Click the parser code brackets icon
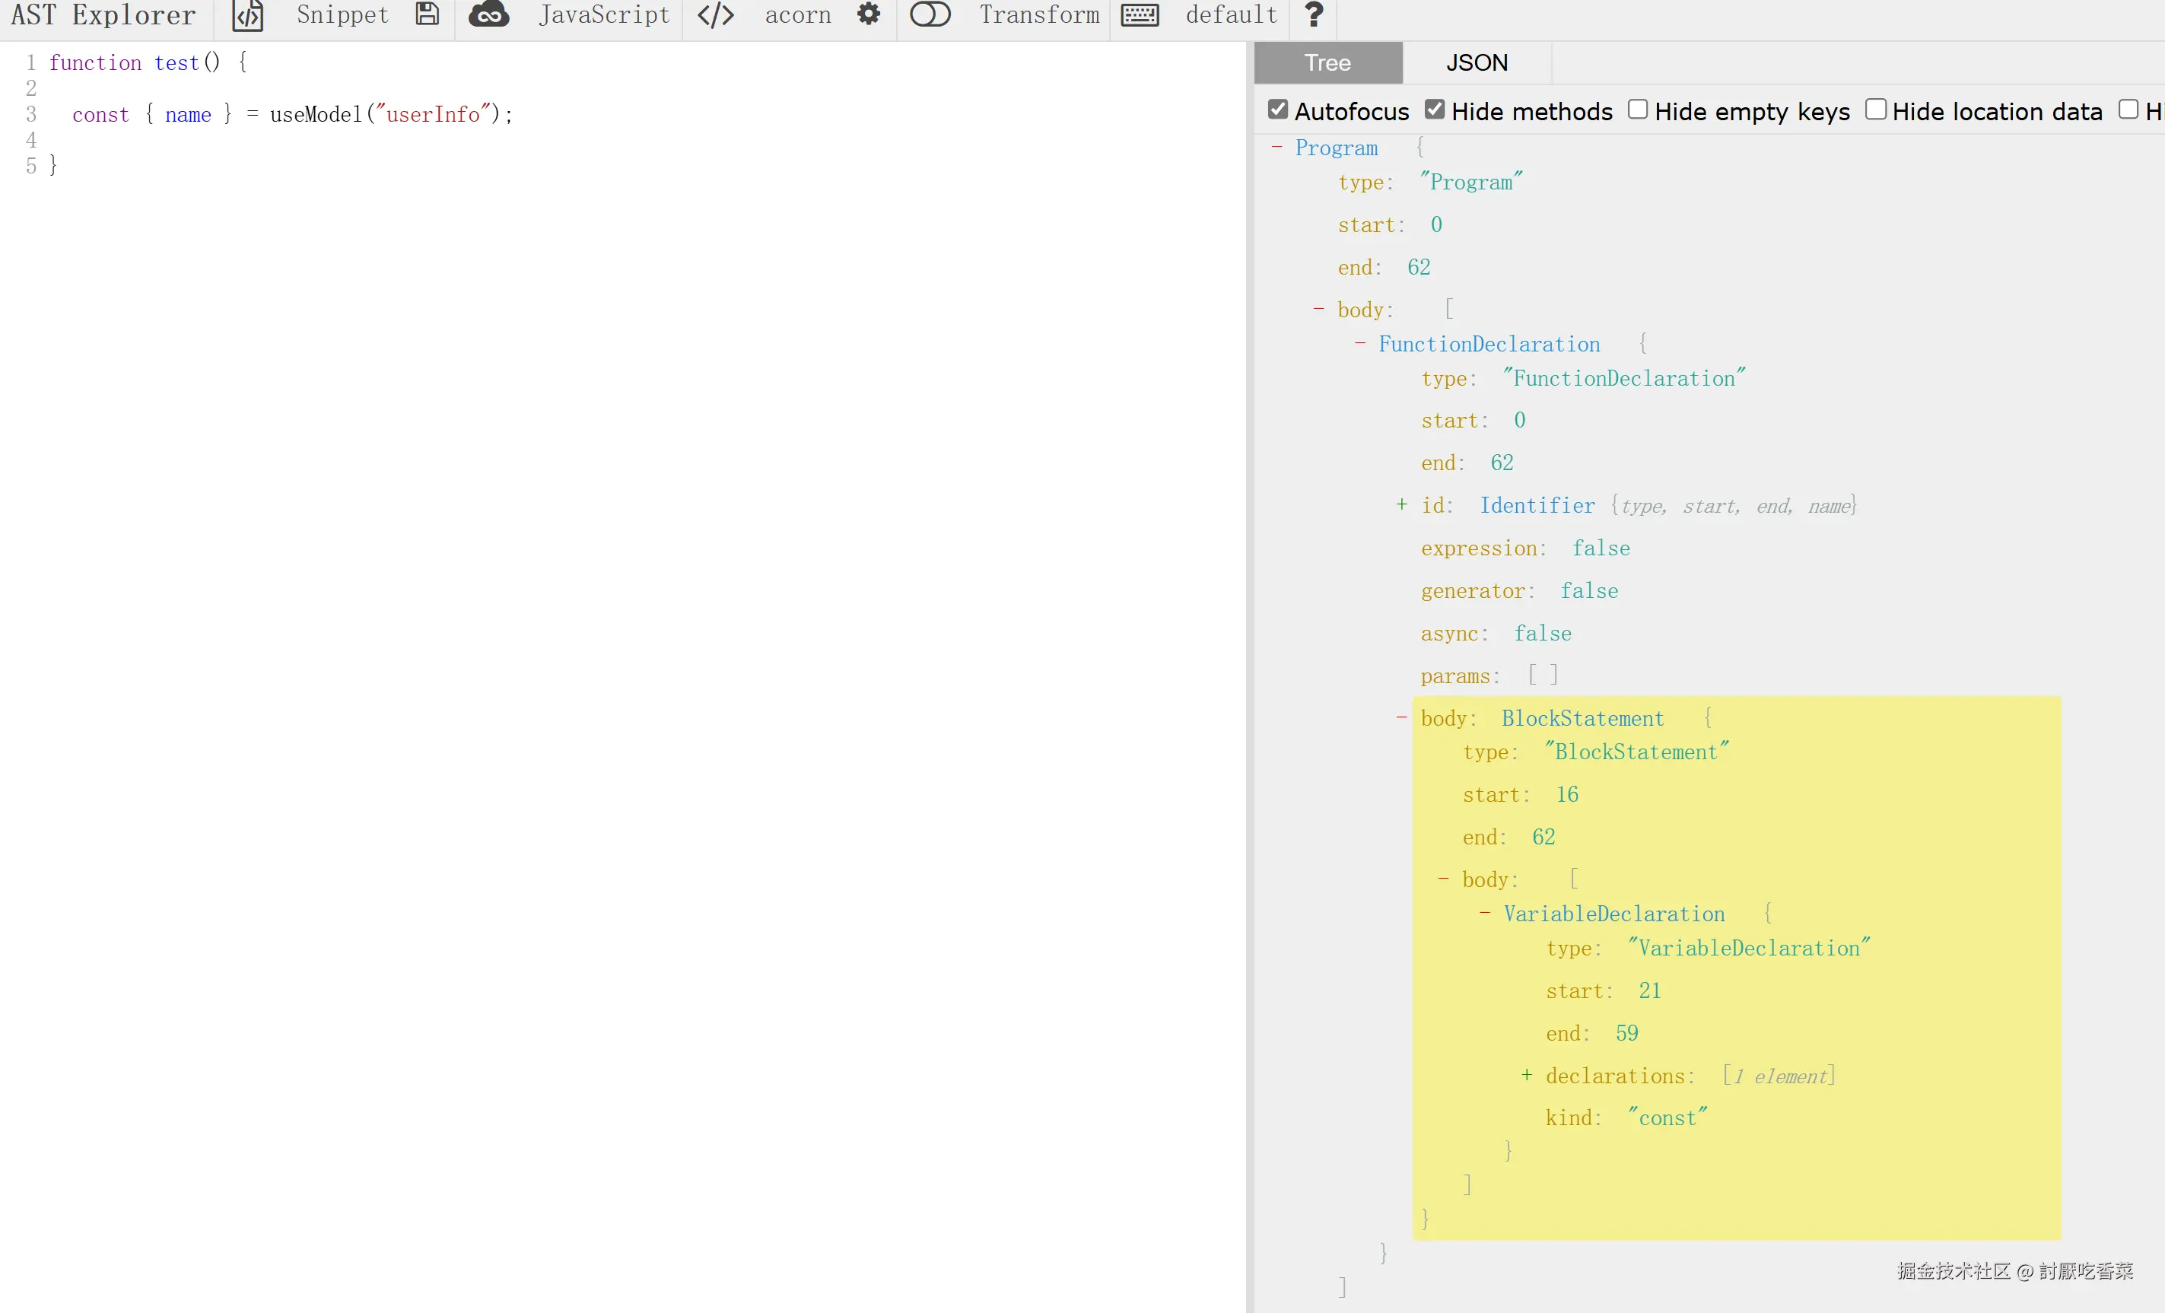The image size is (2165, 1313). [x=715, y=15]
